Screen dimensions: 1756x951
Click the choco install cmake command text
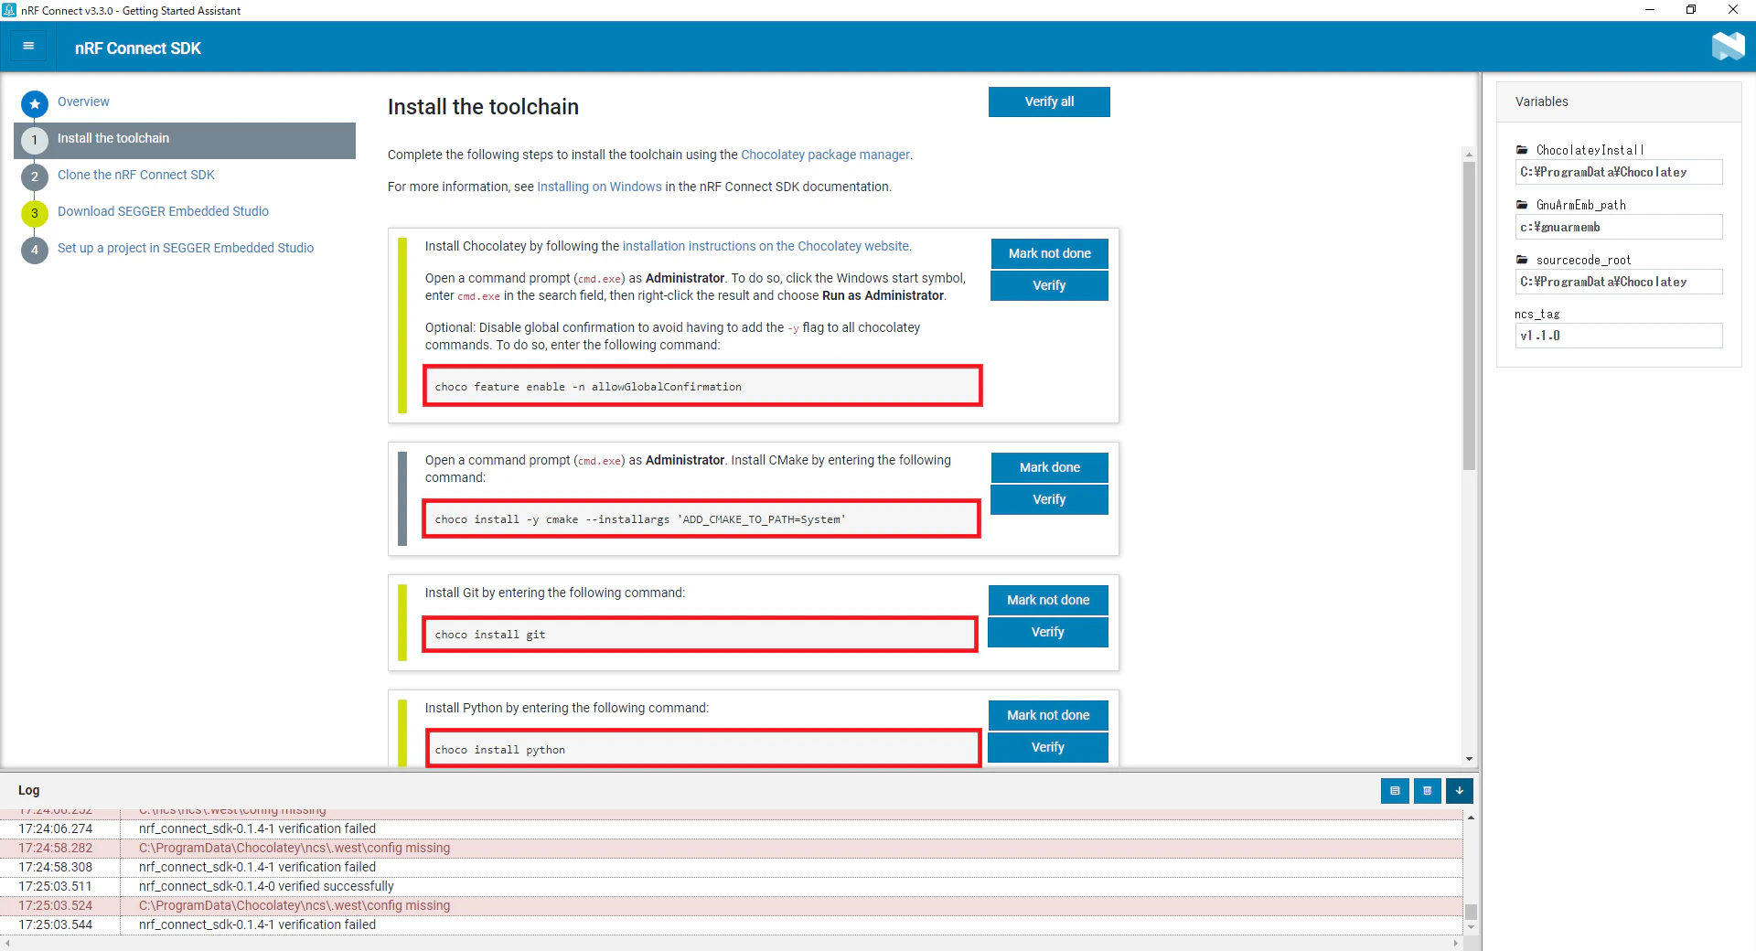(640, 519)
